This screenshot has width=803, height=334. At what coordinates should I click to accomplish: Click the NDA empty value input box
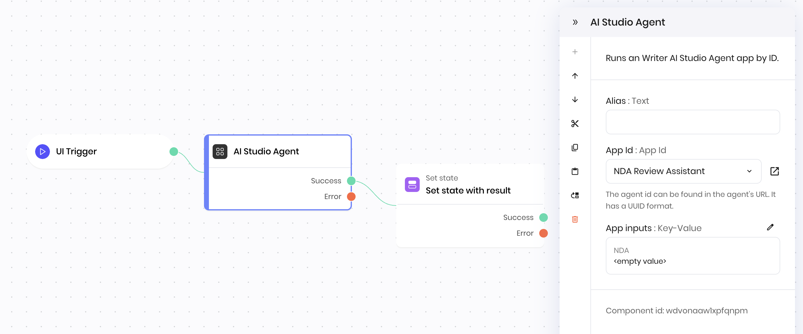click(x=692, y=256)
